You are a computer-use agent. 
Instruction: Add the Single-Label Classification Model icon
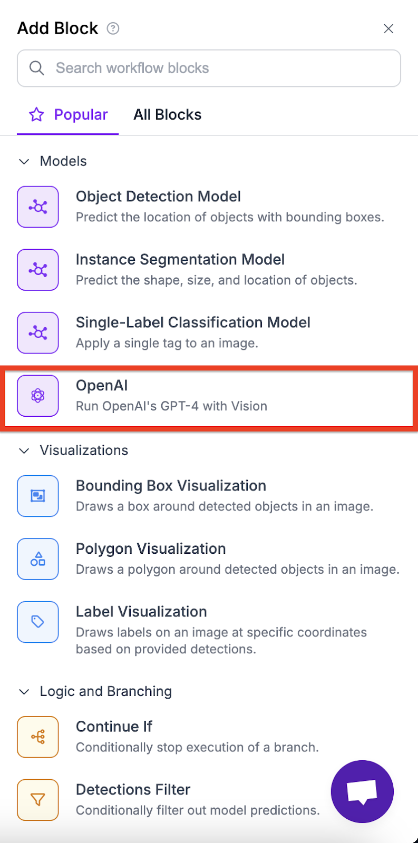click(x=38, y=332)
